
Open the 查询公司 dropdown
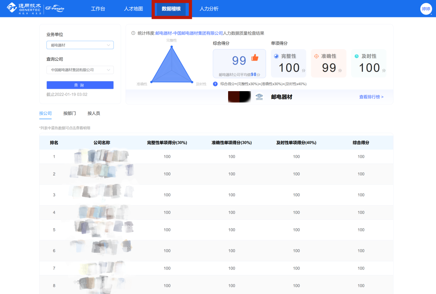(x=80, y=70)
